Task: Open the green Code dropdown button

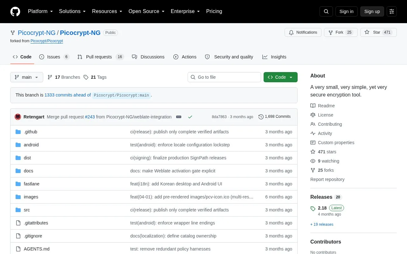Action: click(280, 77)
